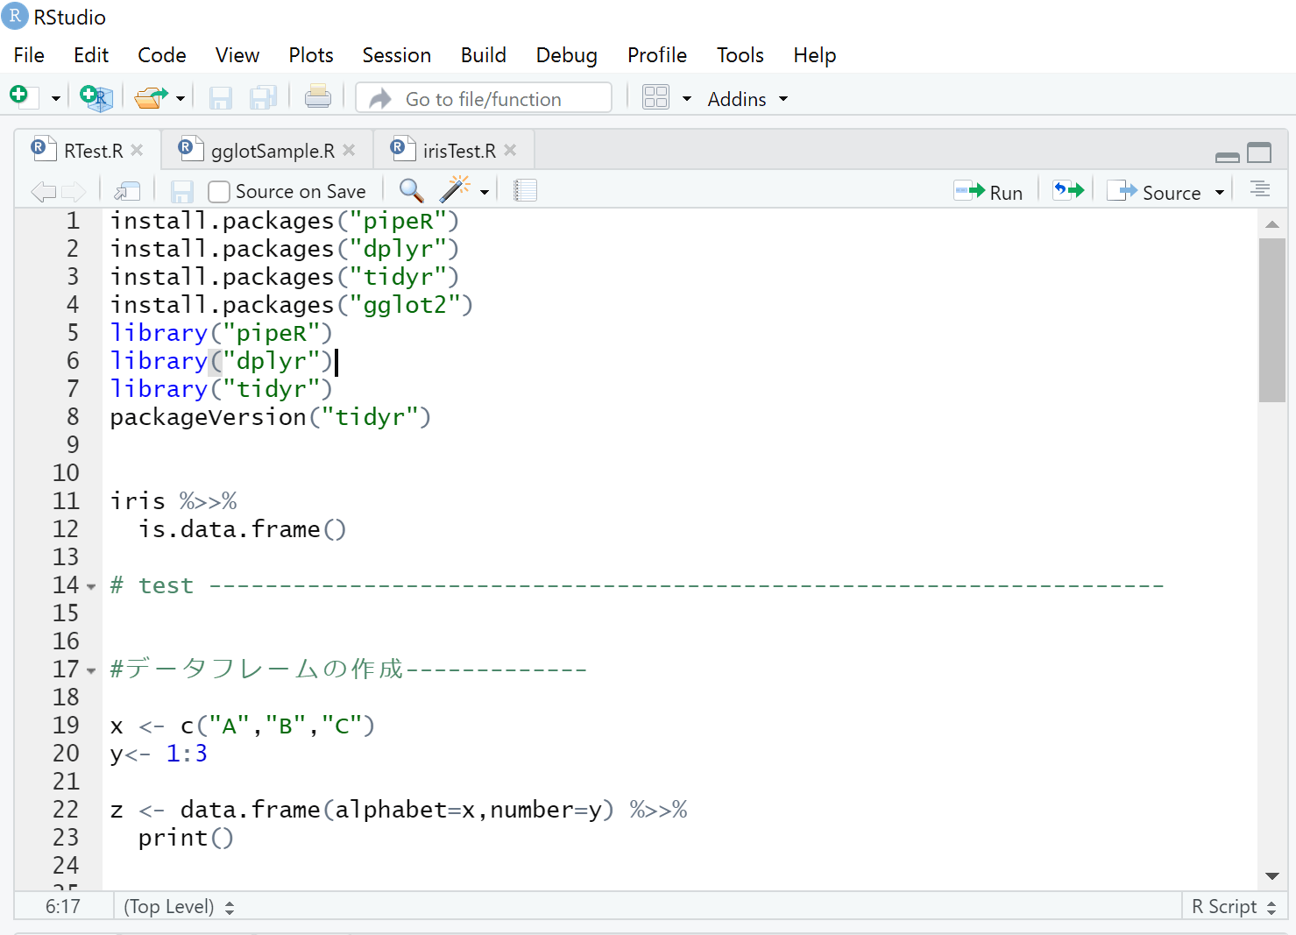
Task: Open an existing file via folder icon
Action: [149, 97]
